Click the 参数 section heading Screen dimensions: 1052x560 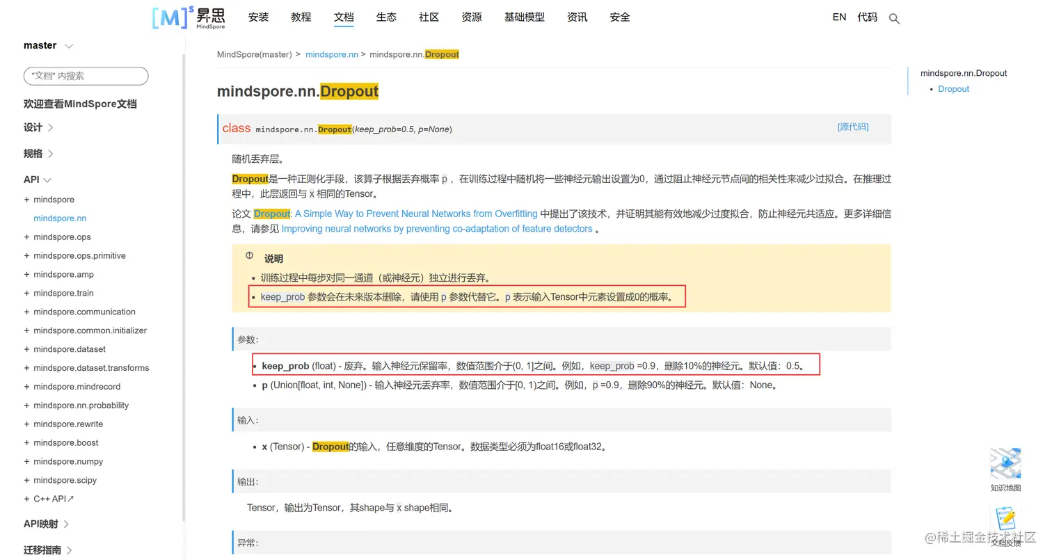tap(248, 339)
